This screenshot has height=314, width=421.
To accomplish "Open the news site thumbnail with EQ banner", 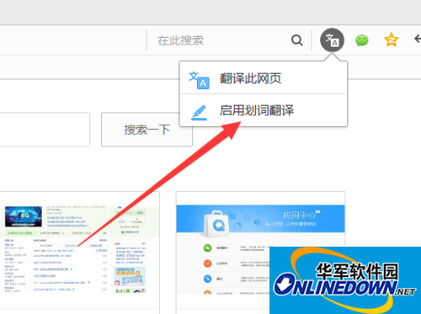I will tap(79, 250).
